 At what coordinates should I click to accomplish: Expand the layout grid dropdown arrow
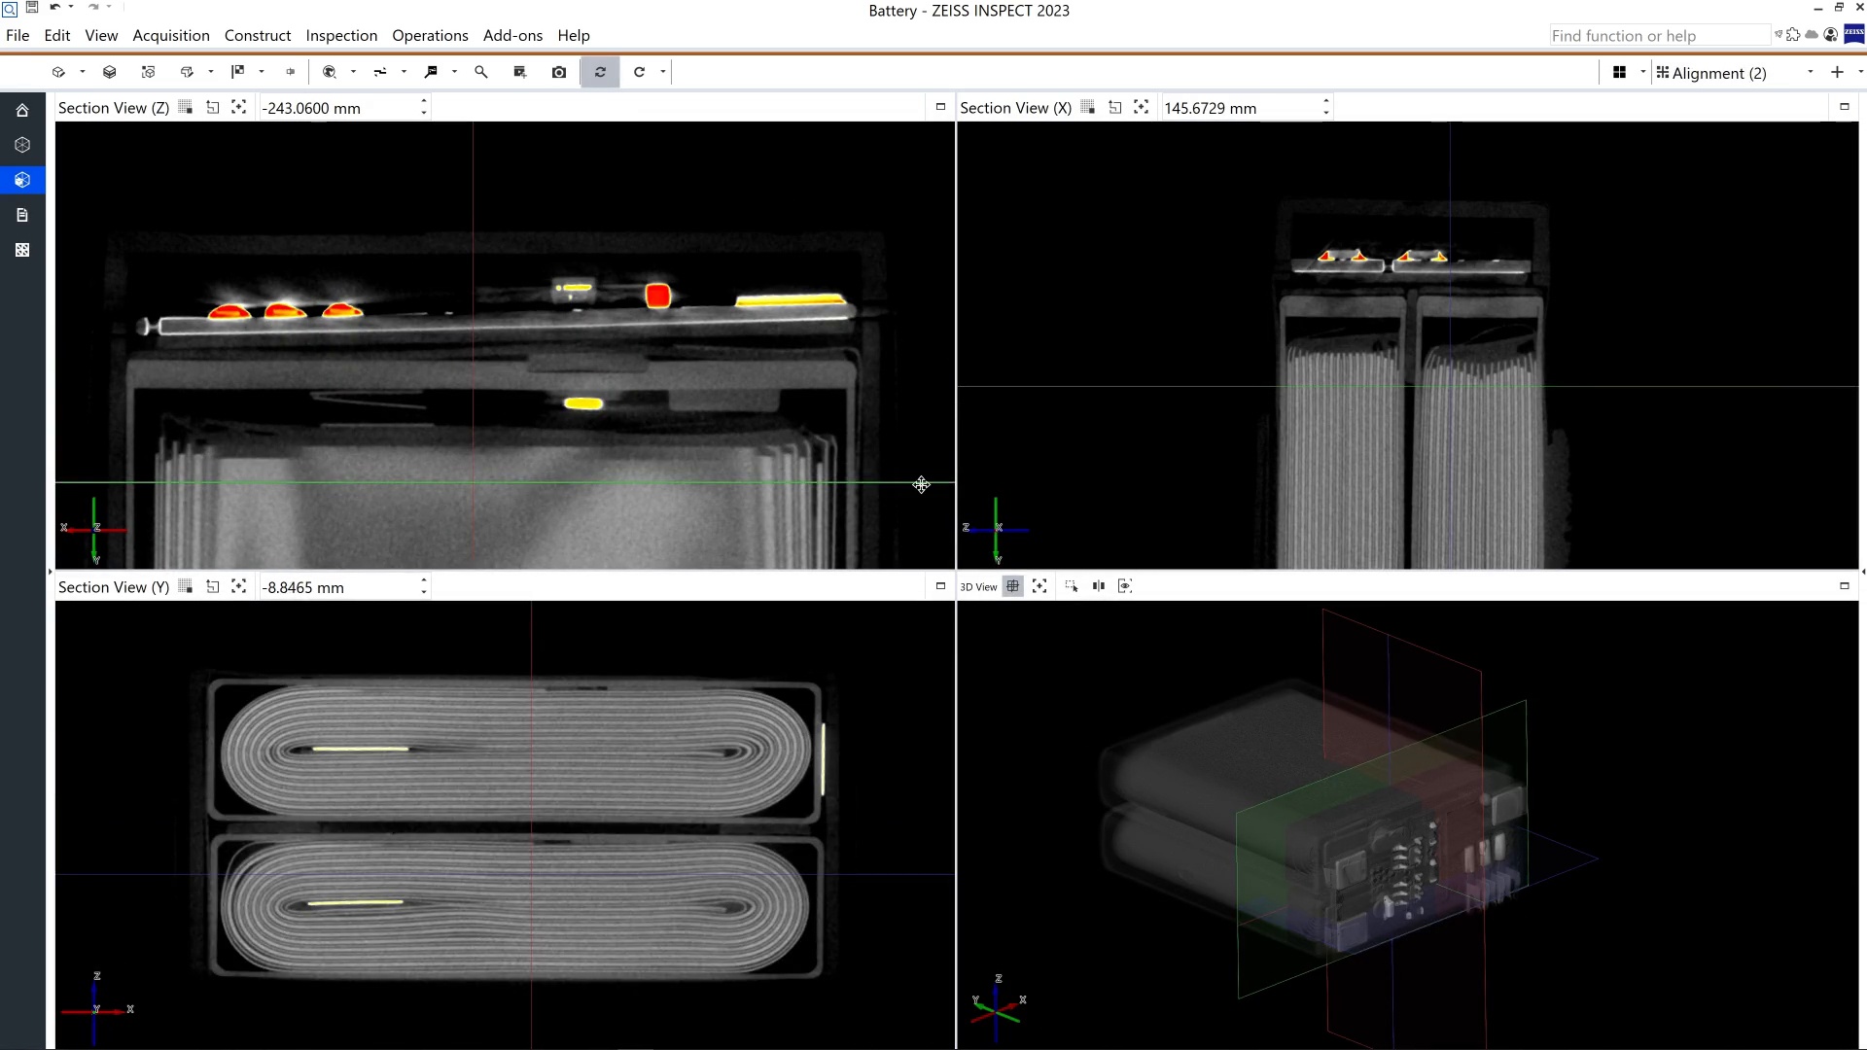click(x=1643, y=73)
